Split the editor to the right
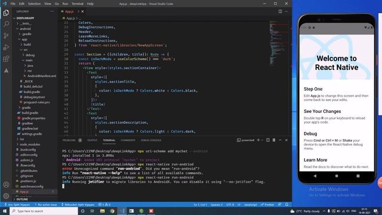This screenshot has height=215, width=382. coord(281,11)
